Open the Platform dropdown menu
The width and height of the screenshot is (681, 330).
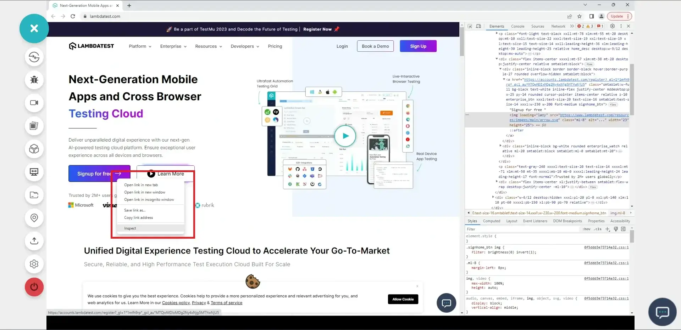(139, 46)
